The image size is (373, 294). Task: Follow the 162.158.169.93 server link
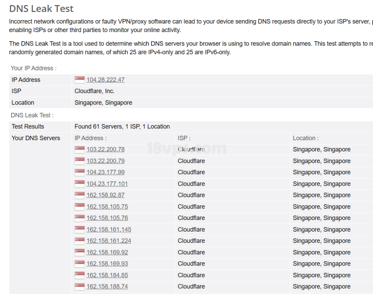tap(107, 264)
